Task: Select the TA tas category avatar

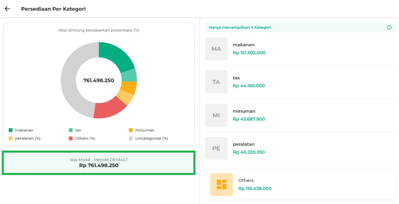Action: [x=216, y=82]
